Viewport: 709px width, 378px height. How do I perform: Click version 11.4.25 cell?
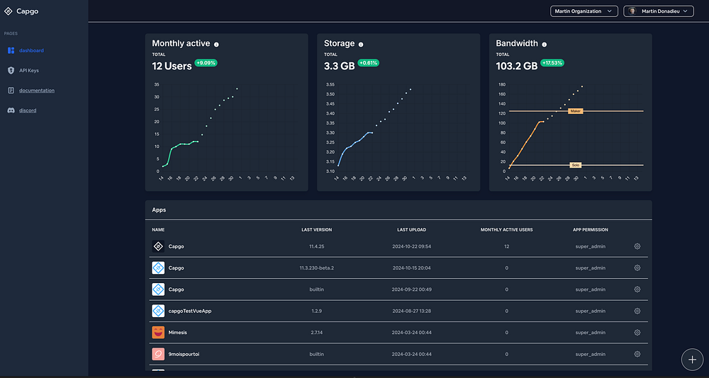tap(316, 246)
